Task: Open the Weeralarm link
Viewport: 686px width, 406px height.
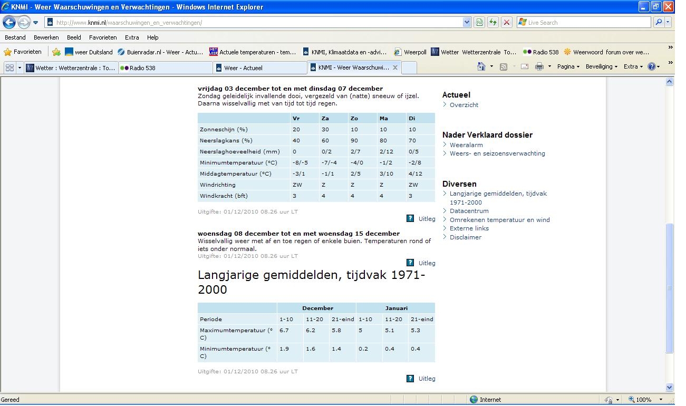Action: click(x=466, y=145)
